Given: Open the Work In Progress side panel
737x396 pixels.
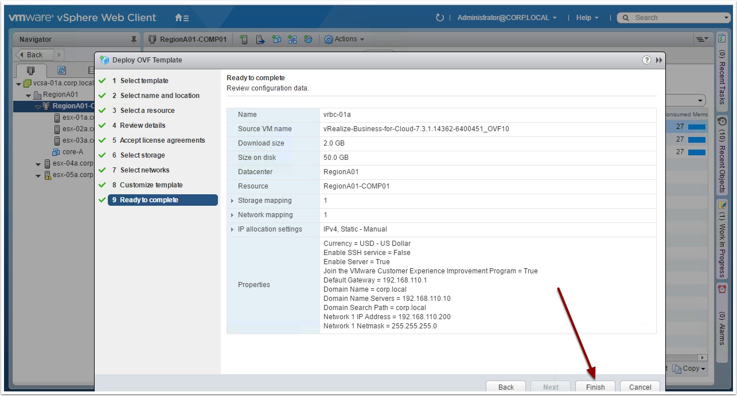Looking at the screenshot, I should [x=722, y=240].
